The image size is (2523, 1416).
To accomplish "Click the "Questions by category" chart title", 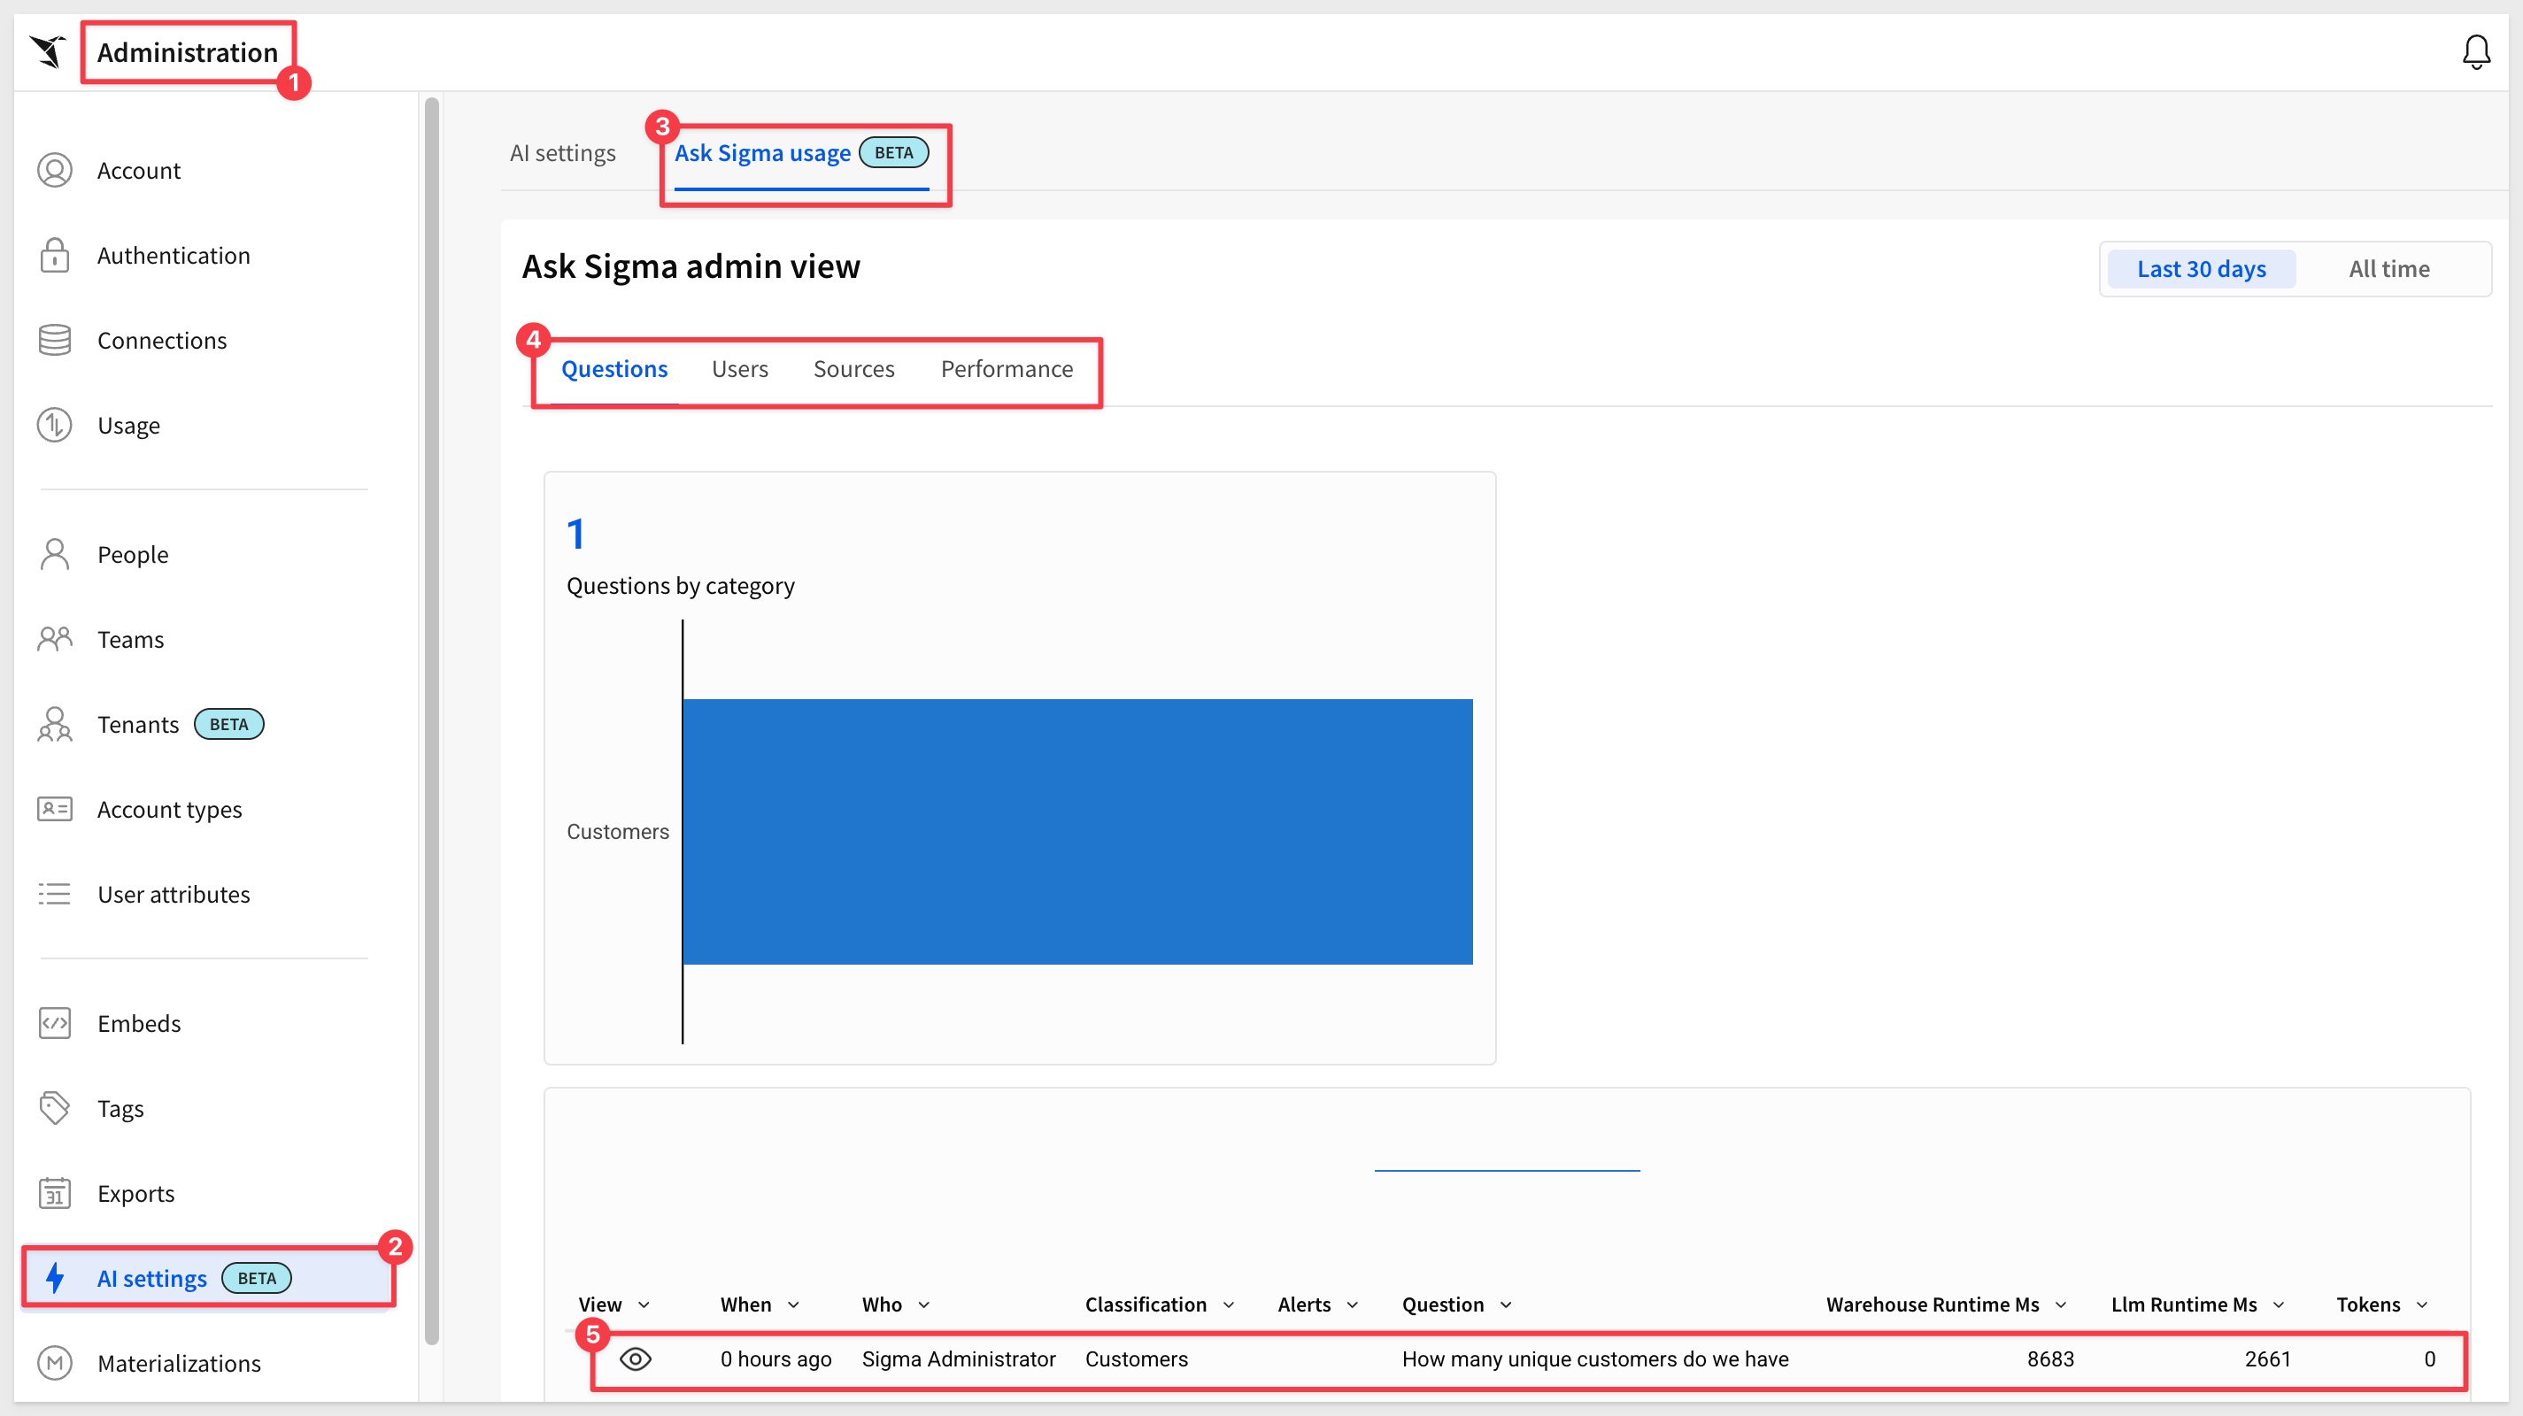I will [x=681, y=586].
